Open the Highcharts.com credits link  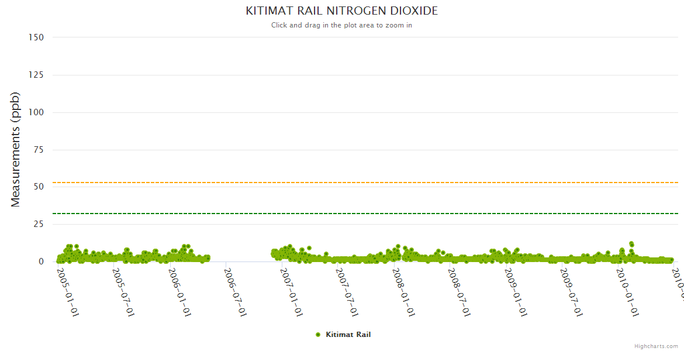(x=657, y=346)
